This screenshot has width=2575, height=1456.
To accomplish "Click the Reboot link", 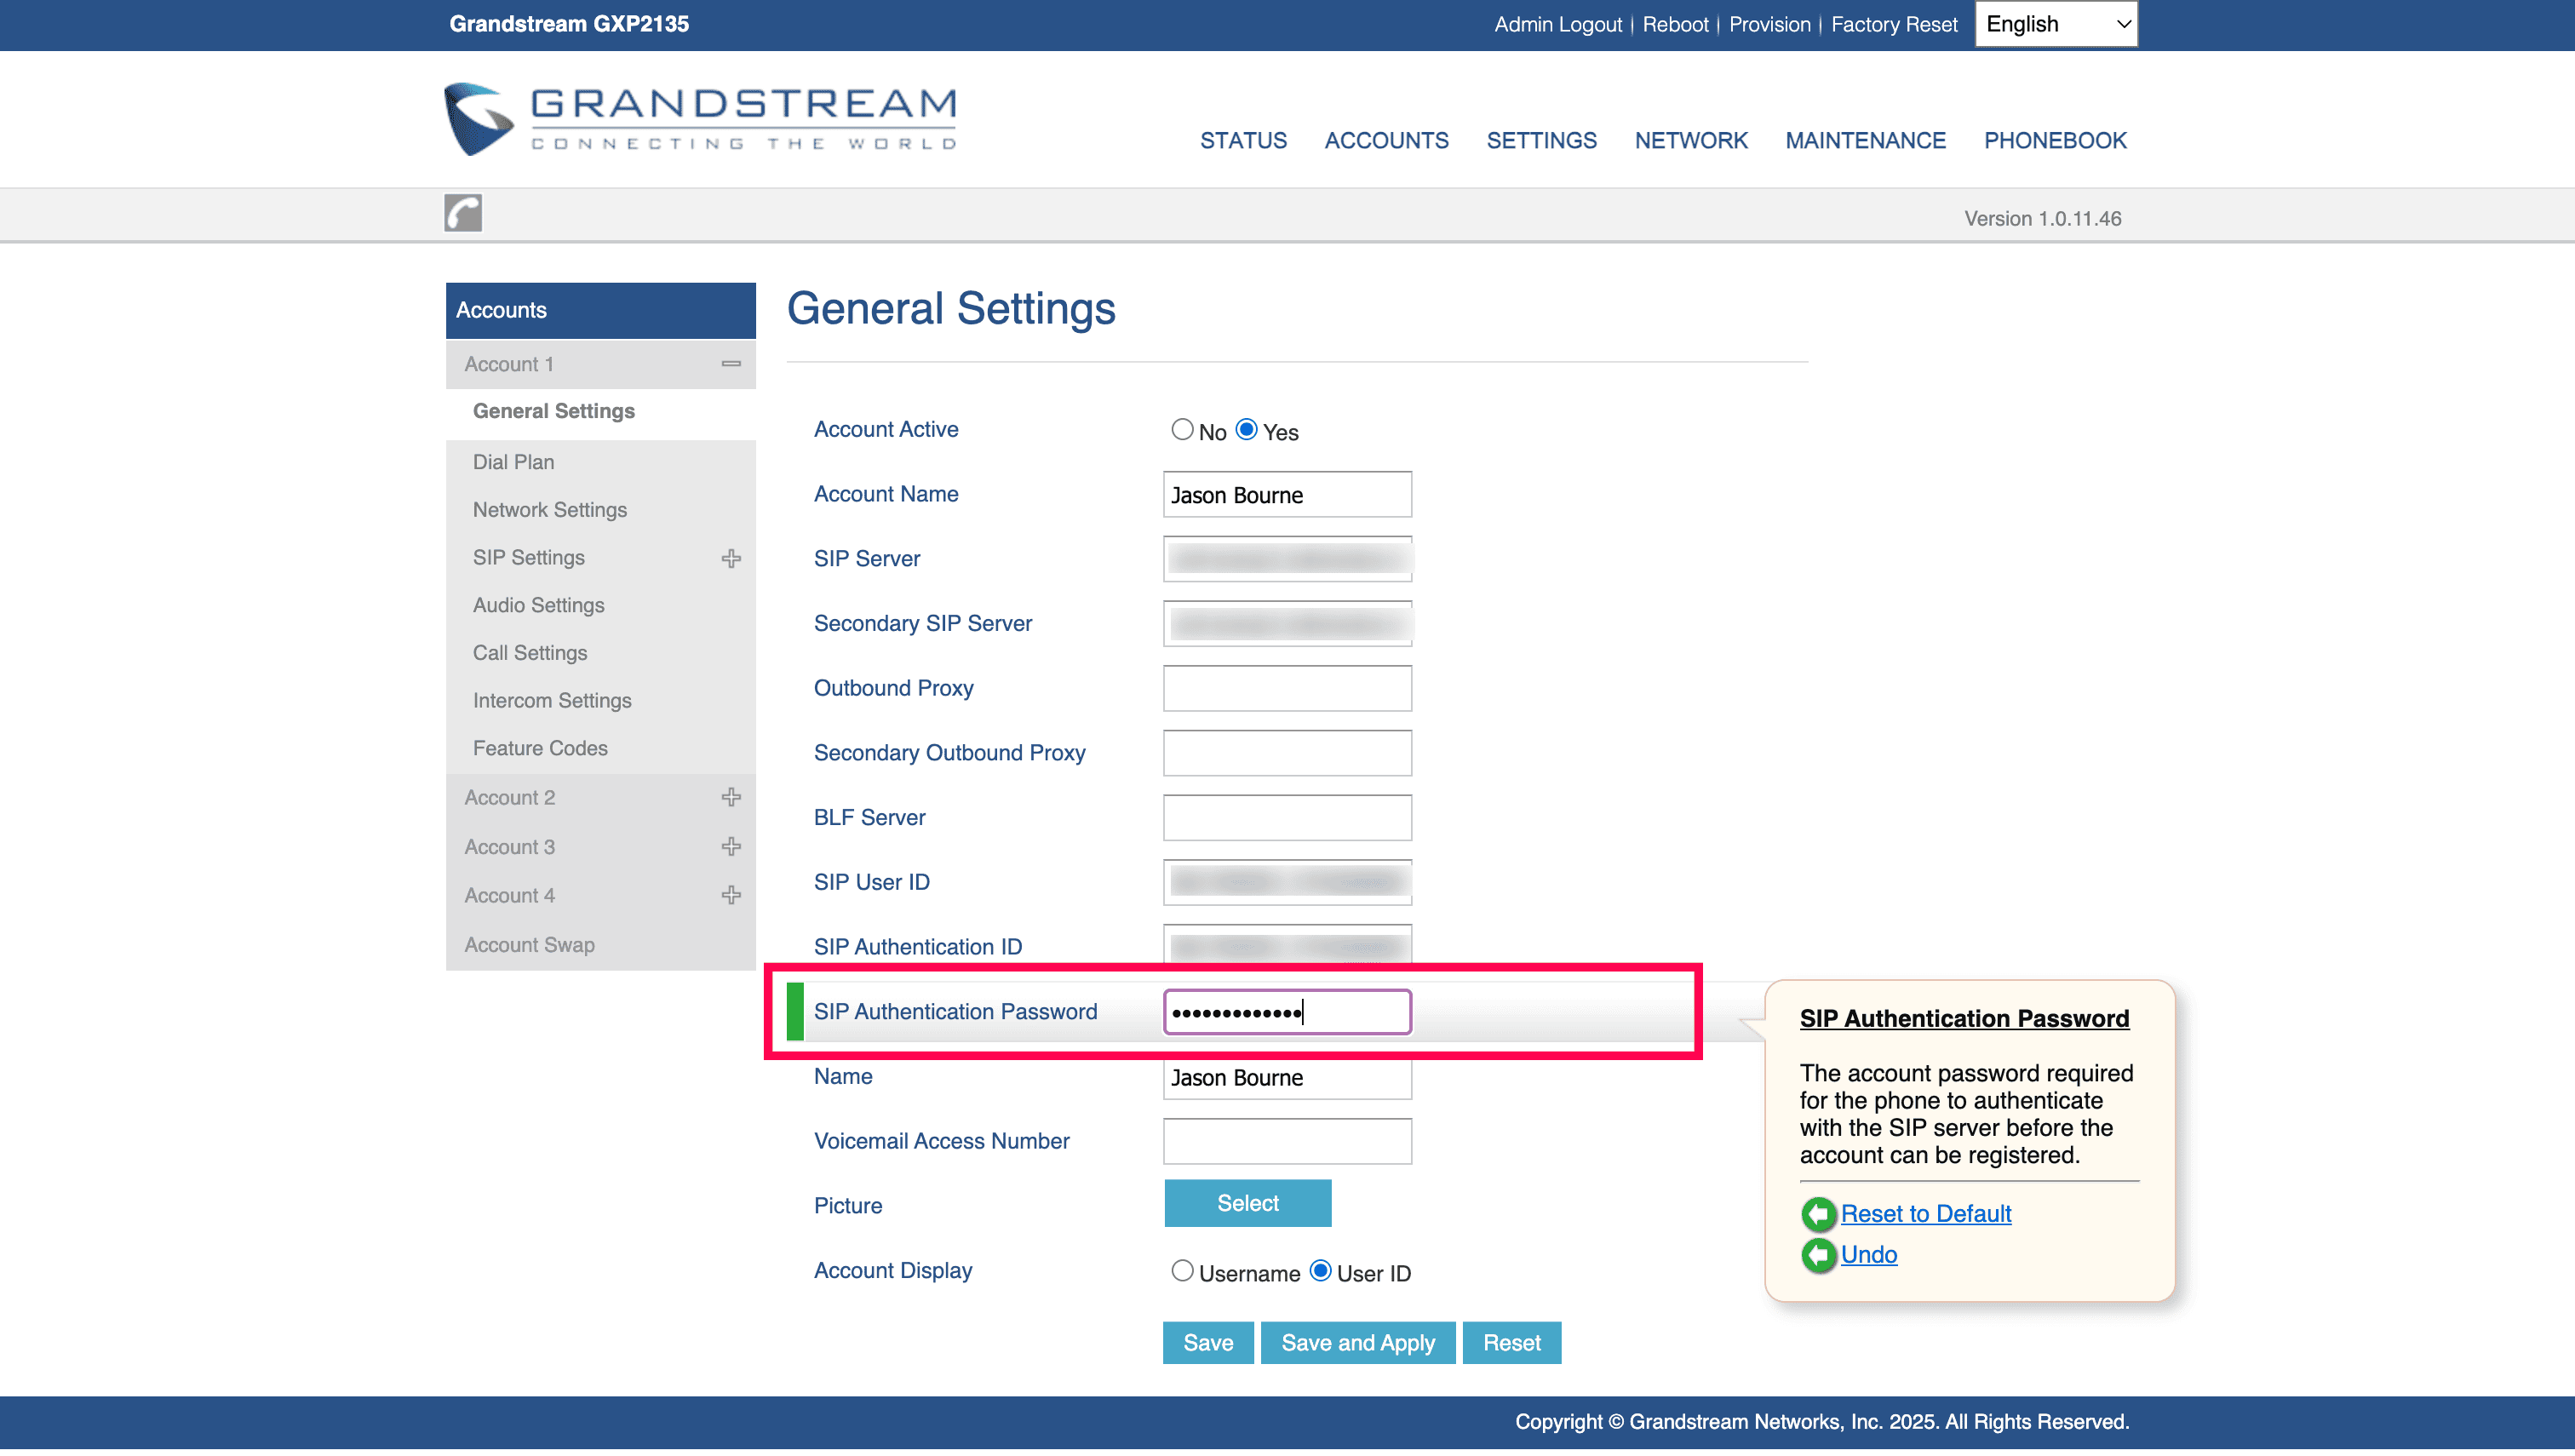I will [1675, 24].
